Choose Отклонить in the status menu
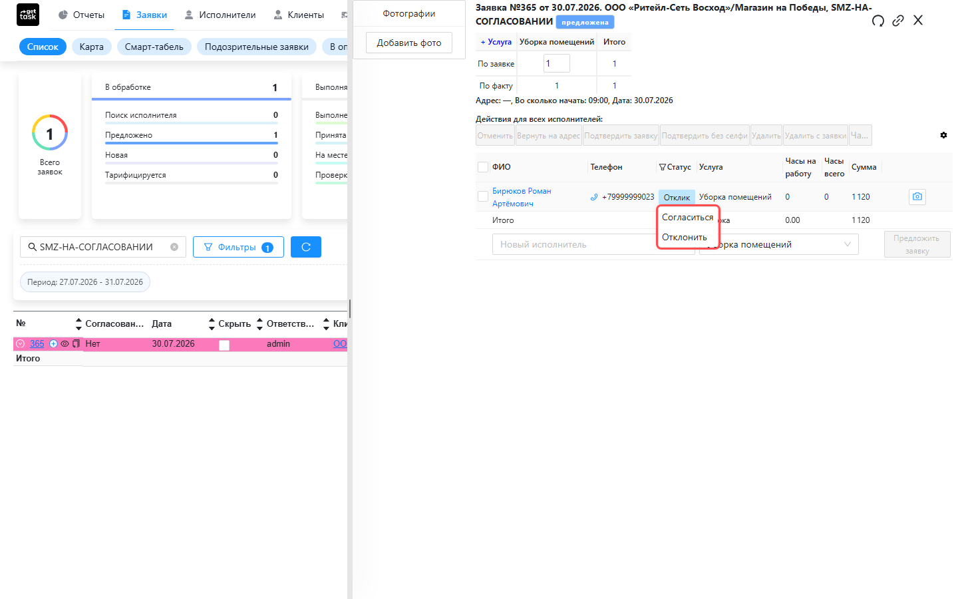Viewport: 958px width, 599px height. [685, 237]
